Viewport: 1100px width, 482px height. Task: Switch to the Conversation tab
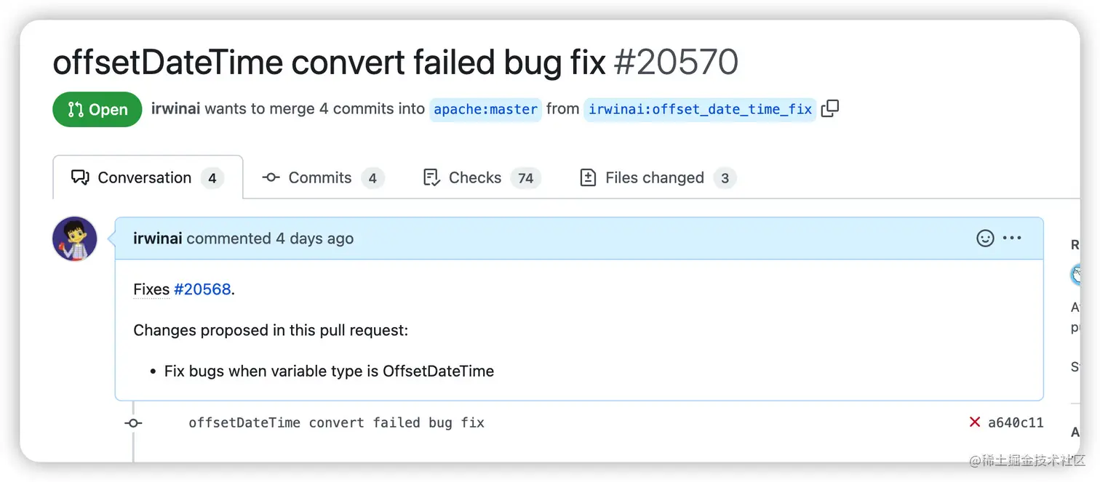click(x=148, y=177)
